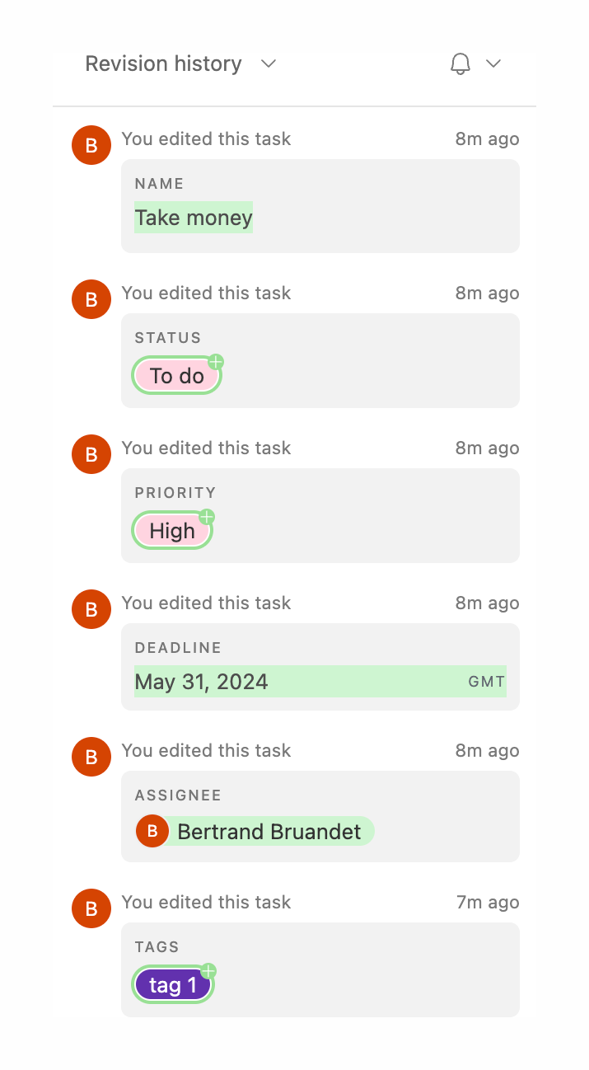Click the B avatar beside the name edit entry
Viewport: 589px width, 1070px height.
pos(91,145)
